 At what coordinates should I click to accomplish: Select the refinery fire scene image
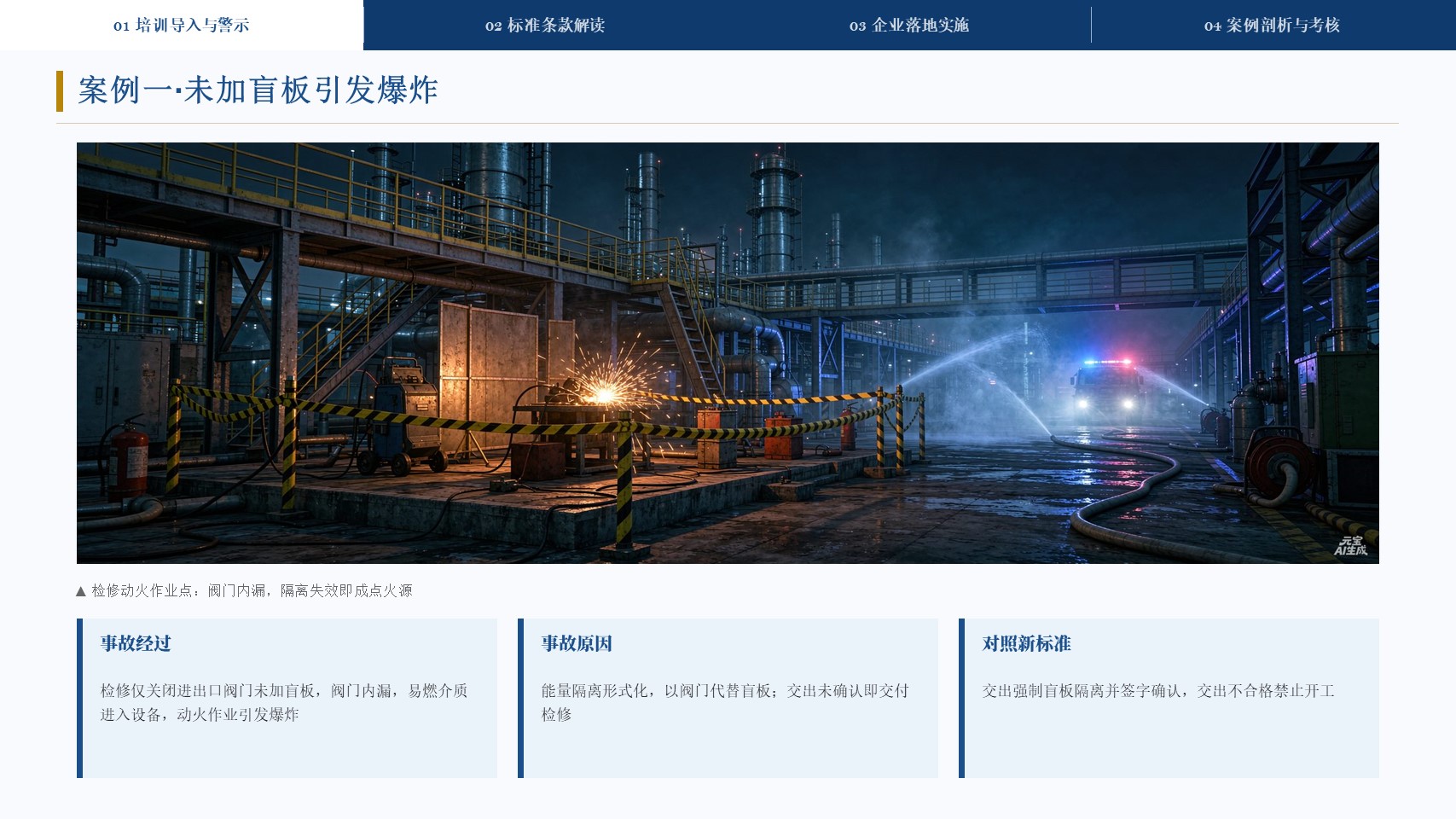[728, 353]
